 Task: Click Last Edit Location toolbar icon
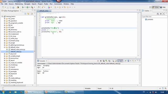65,7
